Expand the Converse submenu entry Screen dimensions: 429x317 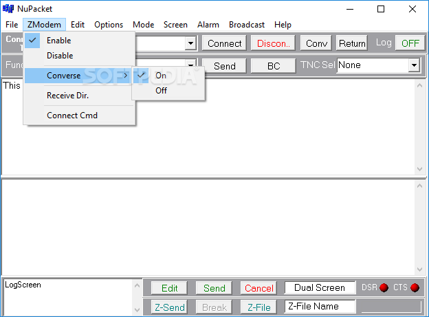click(80, 76)
